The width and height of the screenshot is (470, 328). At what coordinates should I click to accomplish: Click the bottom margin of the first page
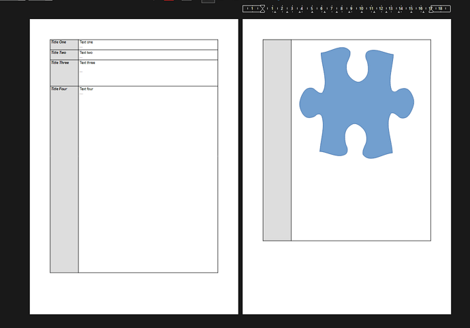[134, 293]
